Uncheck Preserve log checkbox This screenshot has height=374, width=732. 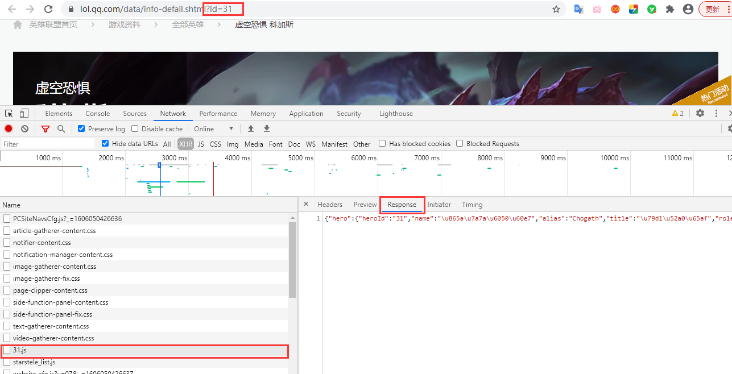pos(81,128)
